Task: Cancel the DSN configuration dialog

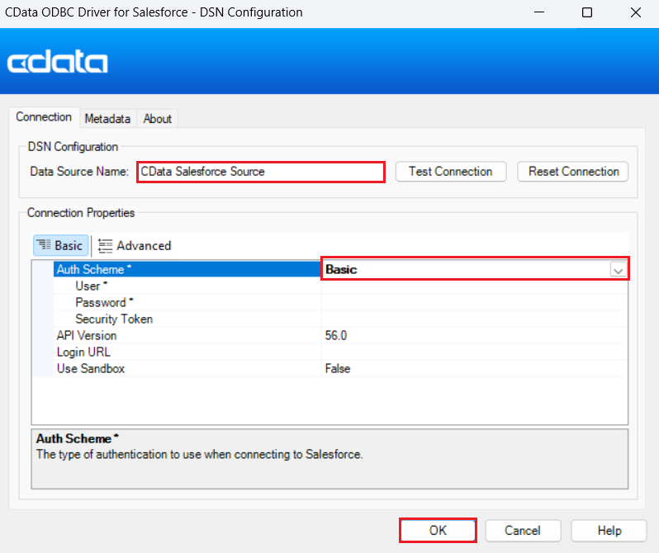Action: (522, 530)
